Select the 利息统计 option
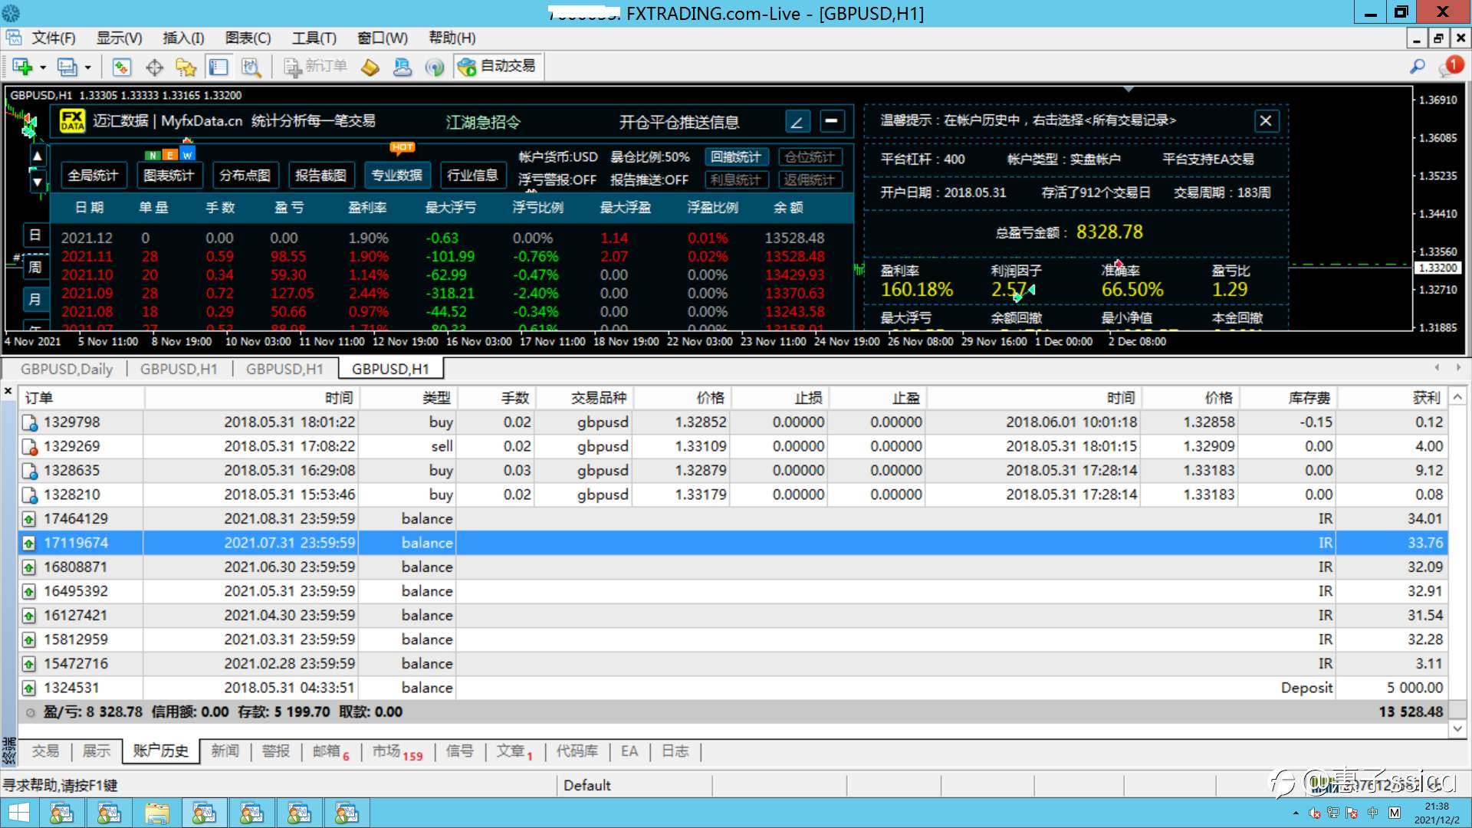 pos(736,180)
